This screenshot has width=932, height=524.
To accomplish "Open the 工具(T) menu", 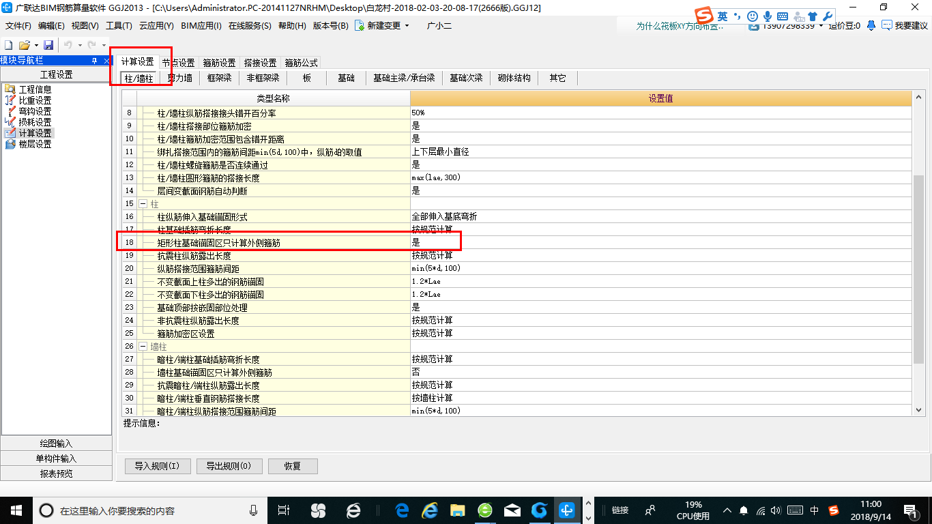I will pyautogui.click(x=119, y=26).
